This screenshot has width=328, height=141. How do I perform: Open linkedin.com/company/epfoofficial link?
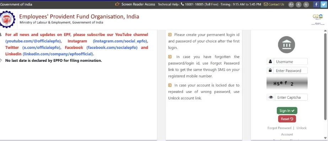58,54
